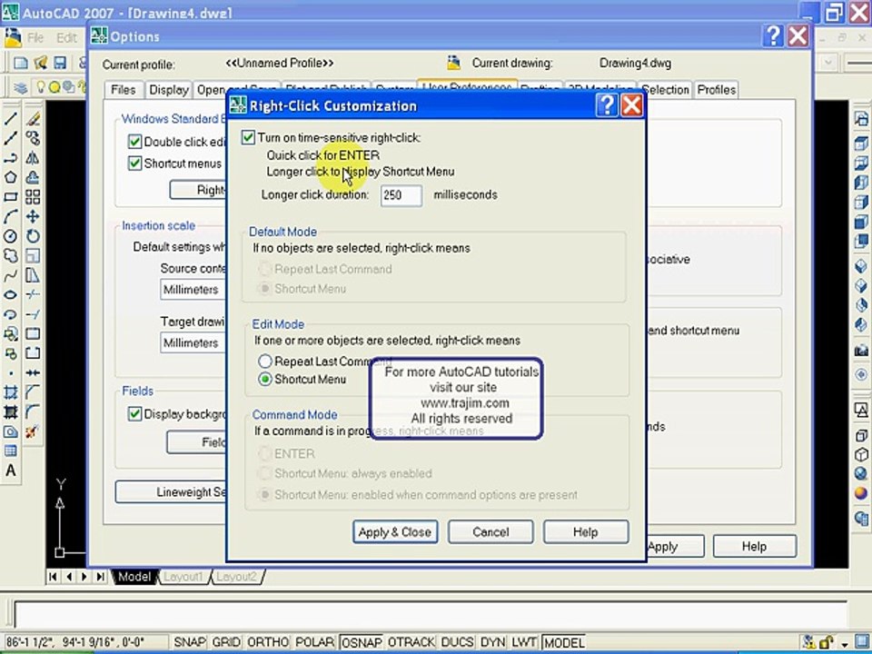
Task: Open the Layer Properties Manager icon
Action: click(x=21, y=87)
